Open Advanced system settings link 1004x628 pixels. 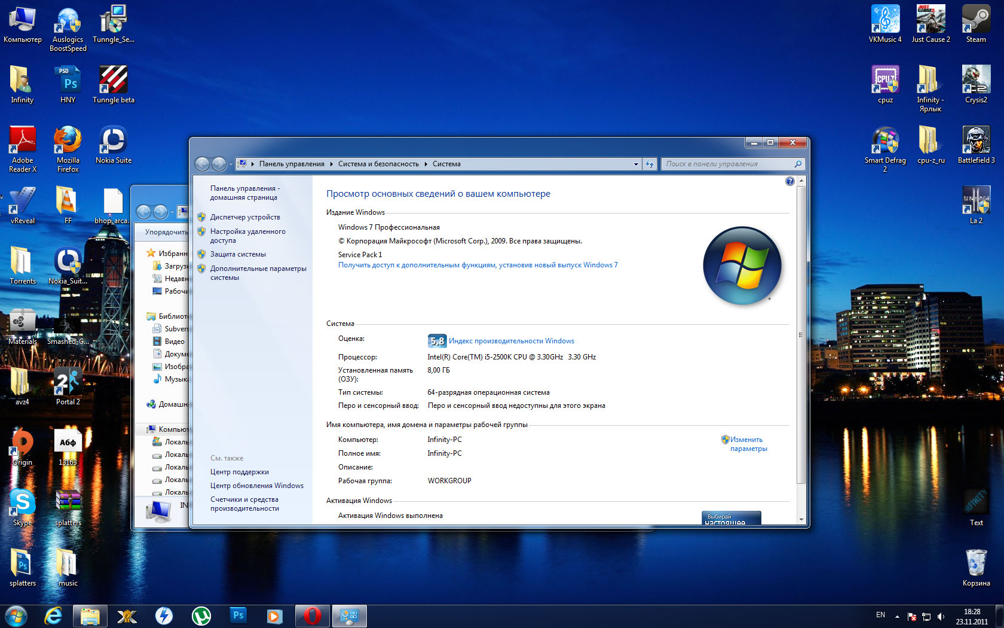258,273
